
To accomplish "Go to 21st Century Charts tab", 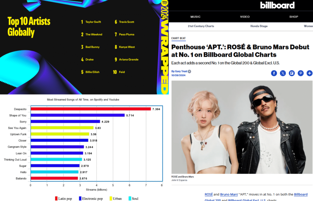I will click(x=201, y=26).
